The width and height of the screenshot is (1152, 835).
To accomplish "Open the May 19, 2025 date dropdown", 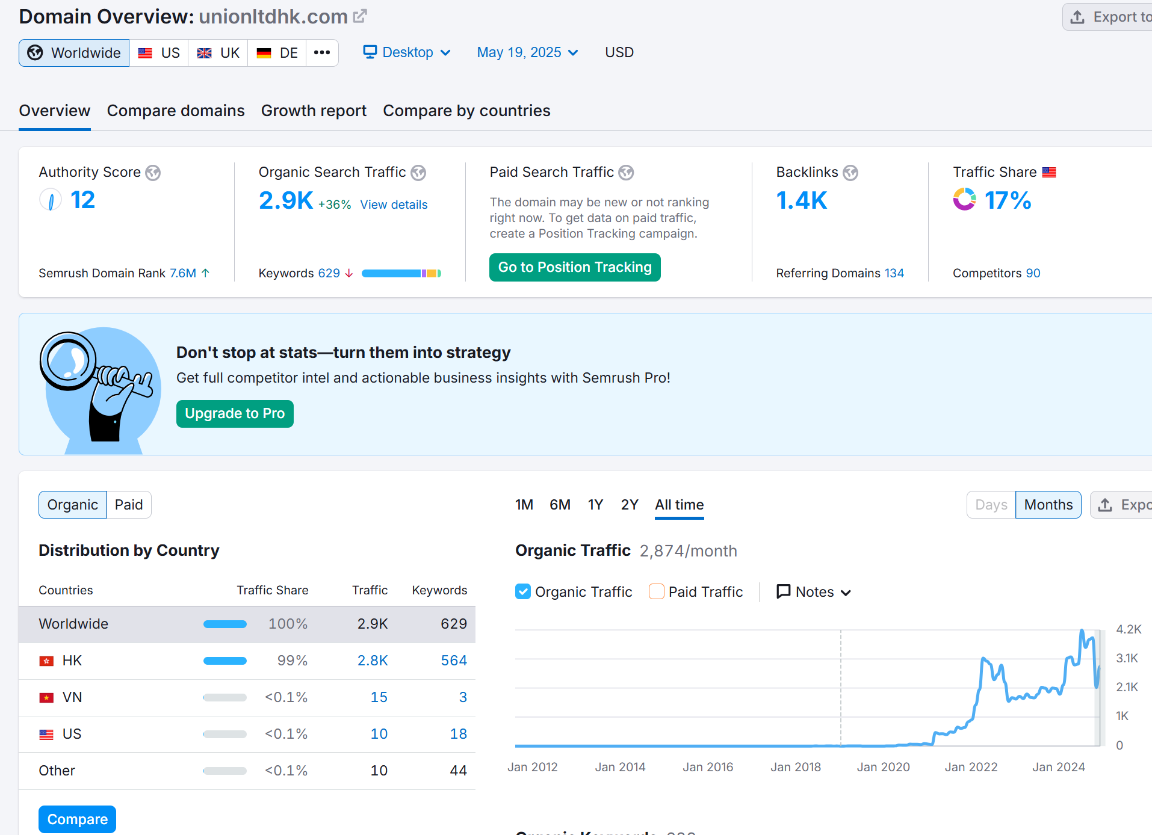I will click(527, 52).
